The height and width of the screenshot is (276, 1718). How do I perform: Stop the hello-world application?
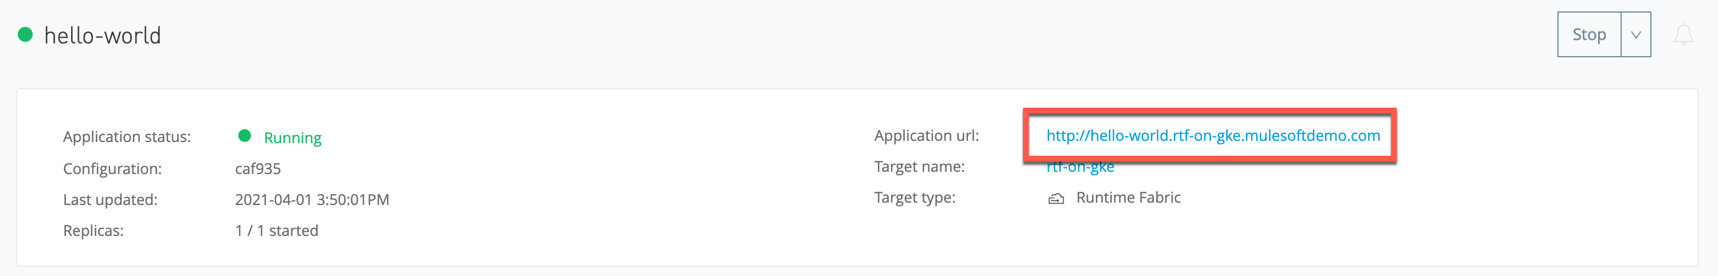[x=1588, y=35]
